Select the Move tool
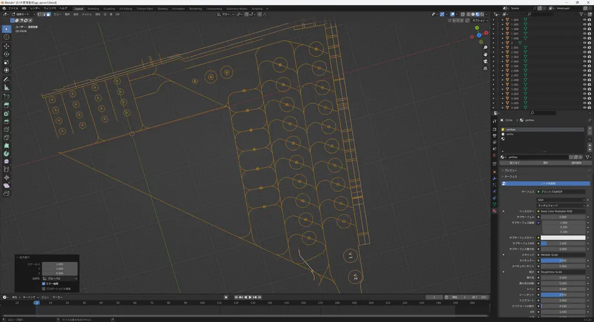Image resolution: width=594 pixels, height=322 pixels. (7, 46)
